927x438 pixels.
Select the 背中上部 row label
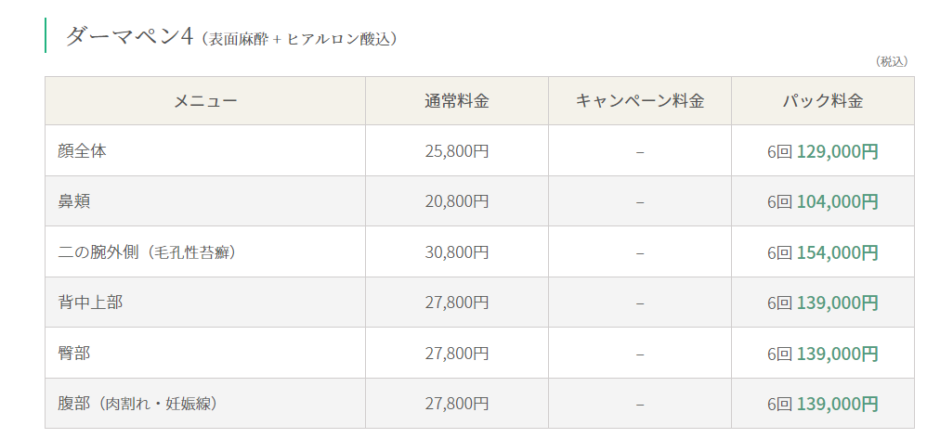pos(90,303)
